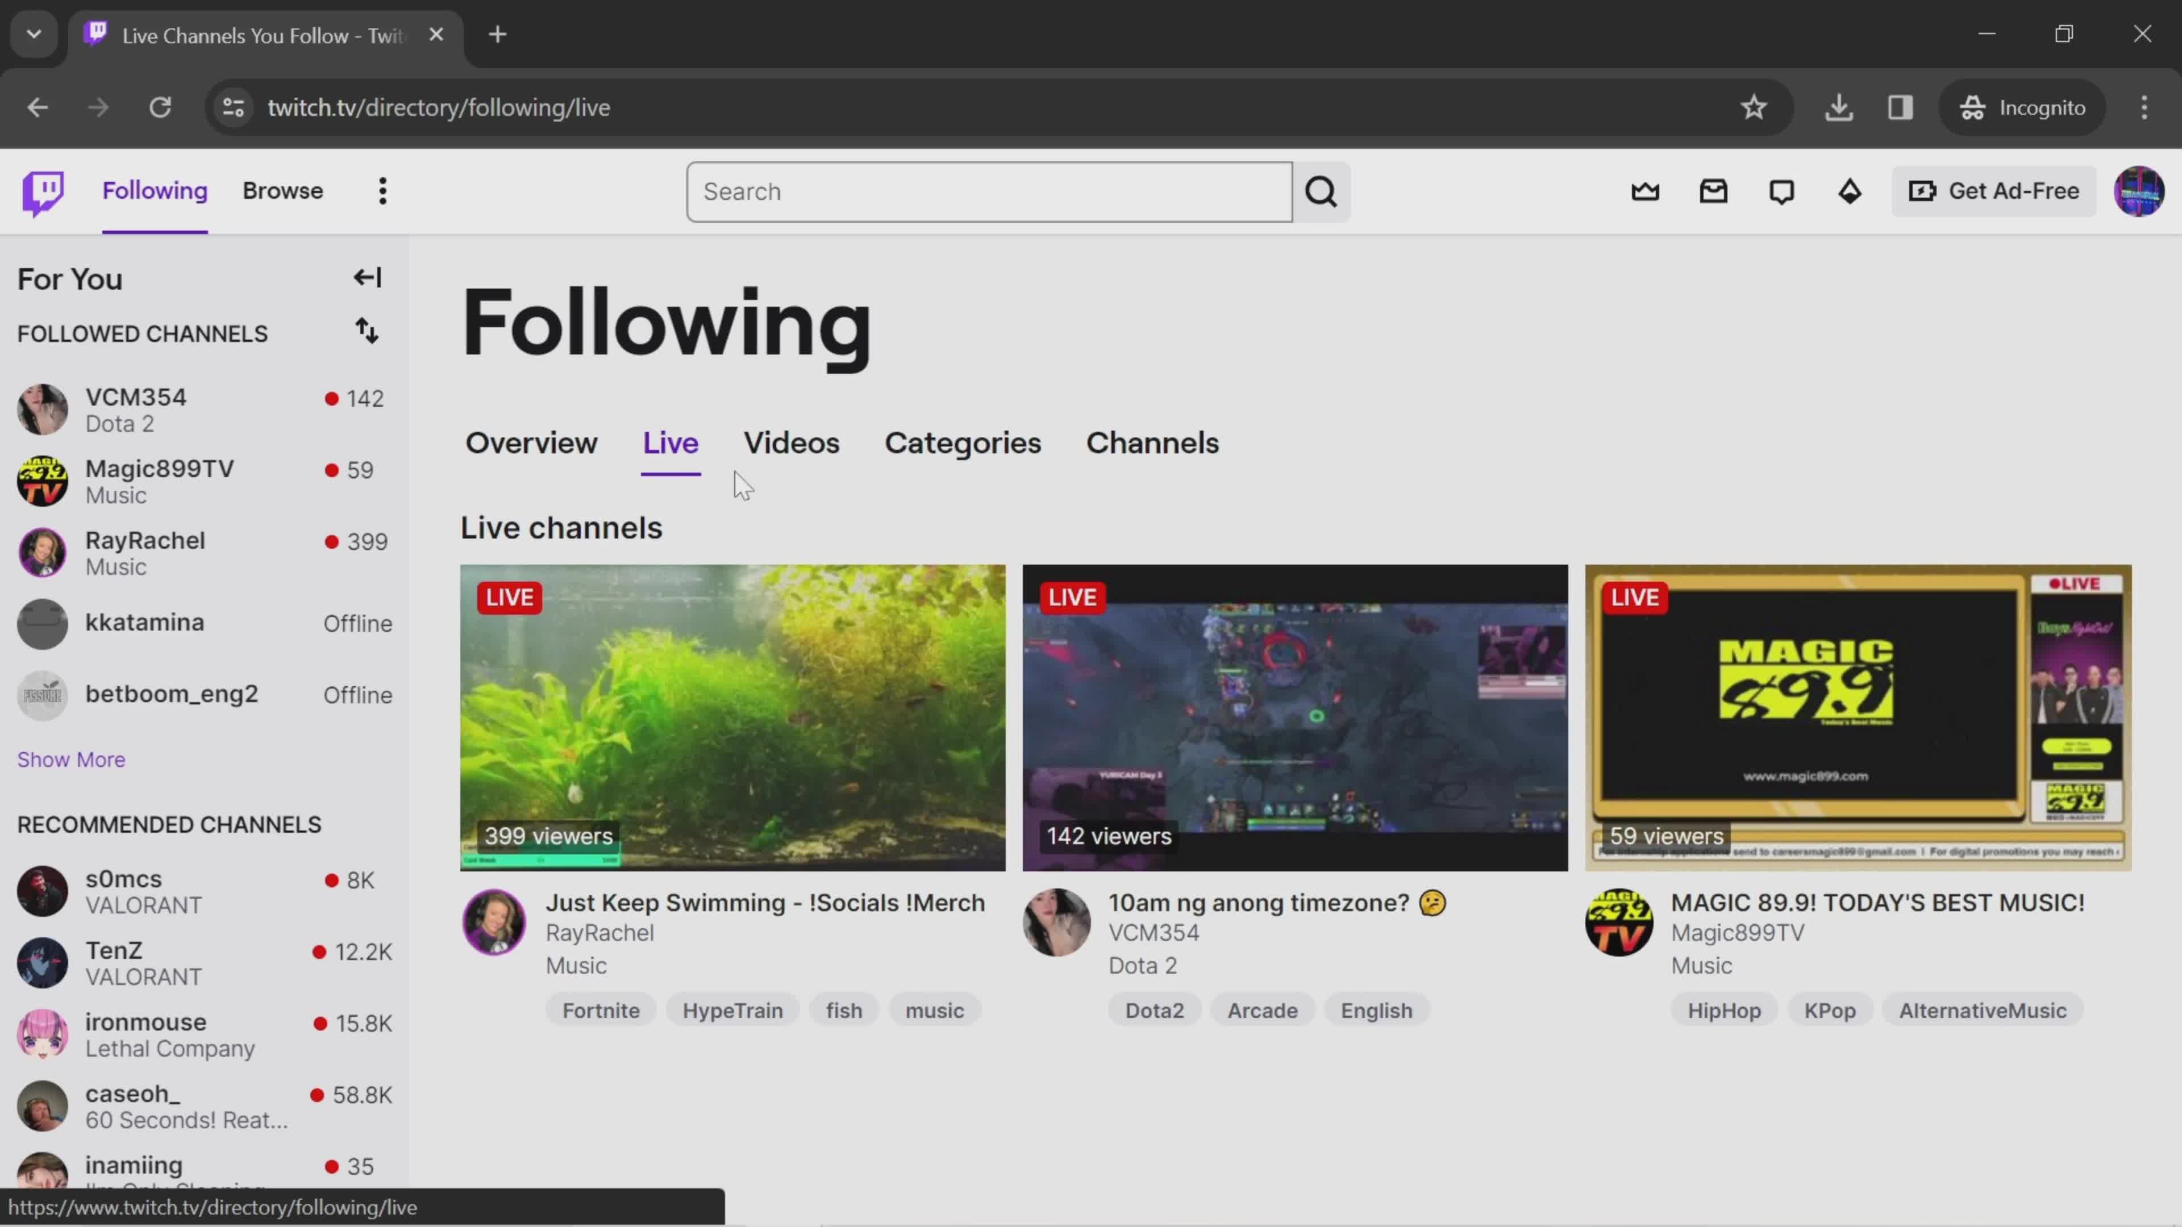Viewport: 2182px width, 1227px height.
Task: Click Following in the top navigation
Action: pos(155,190)
